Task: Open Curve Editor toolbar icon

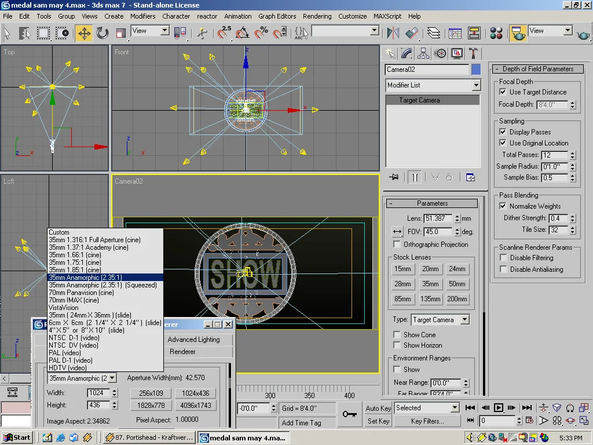Action: tap(455, 33)
